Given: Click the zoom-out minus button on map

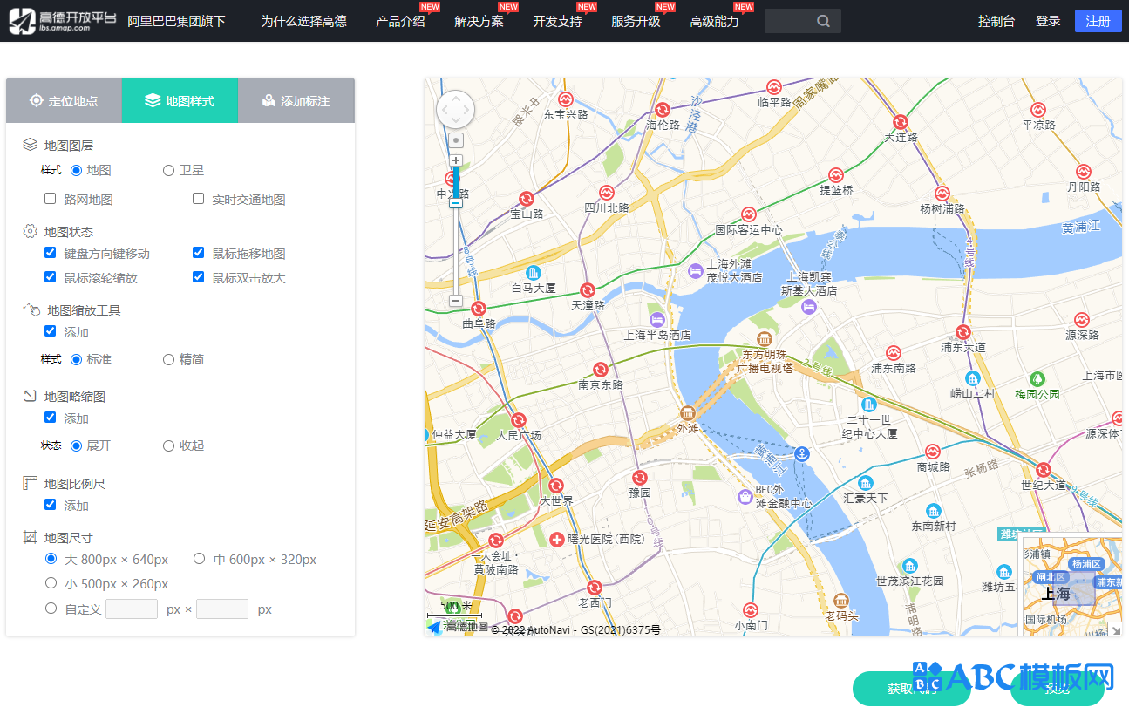Looking at the screenshot, I should 455,300.
